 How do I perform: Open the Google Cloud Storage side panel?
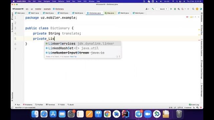tap(202, 70)
